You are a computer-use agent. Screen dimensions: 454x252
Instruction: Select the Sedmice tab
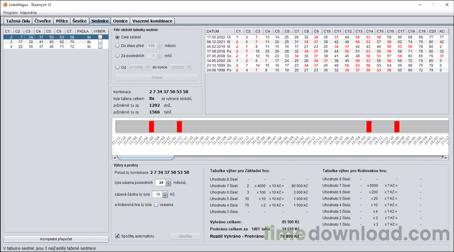pyautogui.click(x=100, y=21)
